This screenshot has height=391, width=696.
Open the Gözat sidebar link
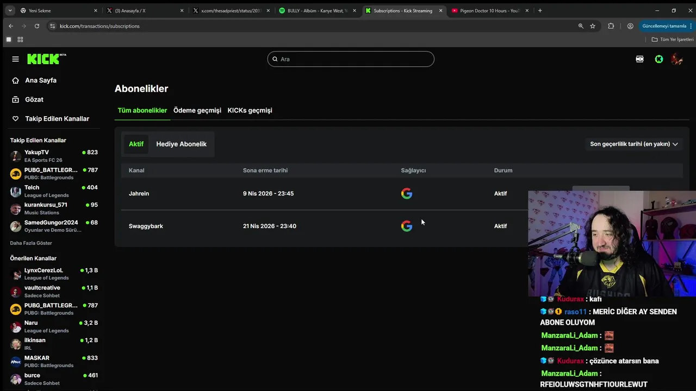tap(34, 99)
